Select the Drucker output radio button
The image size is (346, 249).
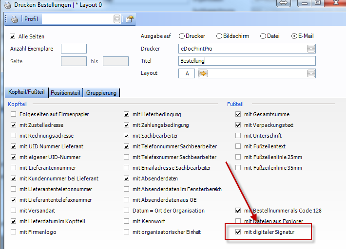point(182,36)
